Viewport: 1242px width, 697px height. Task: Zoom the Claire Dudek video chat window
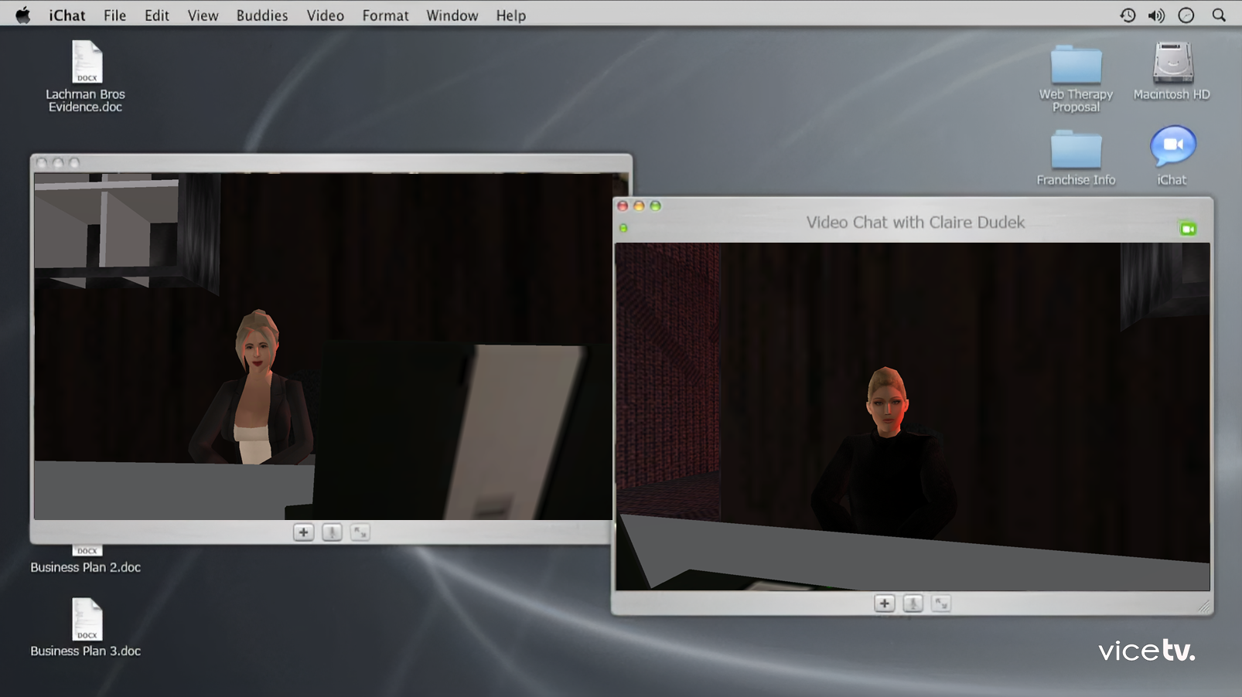tap(656, 206)
